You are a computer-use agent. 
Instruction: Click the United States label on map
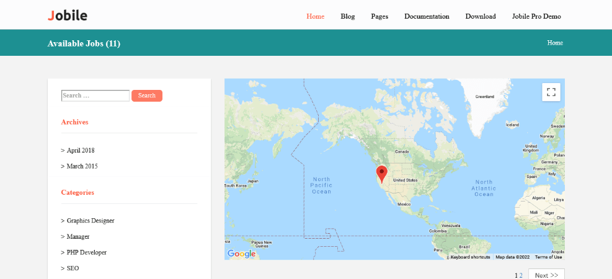(x=405, y=180)
